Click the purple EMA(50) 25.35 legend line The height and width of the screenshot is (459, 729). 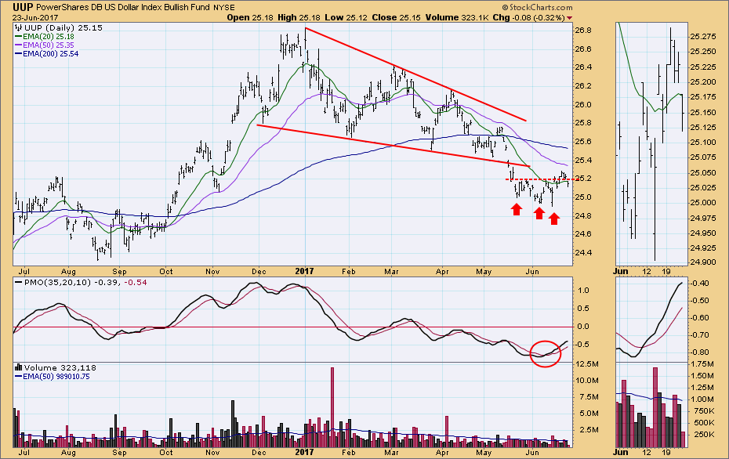tap(19, 45)
